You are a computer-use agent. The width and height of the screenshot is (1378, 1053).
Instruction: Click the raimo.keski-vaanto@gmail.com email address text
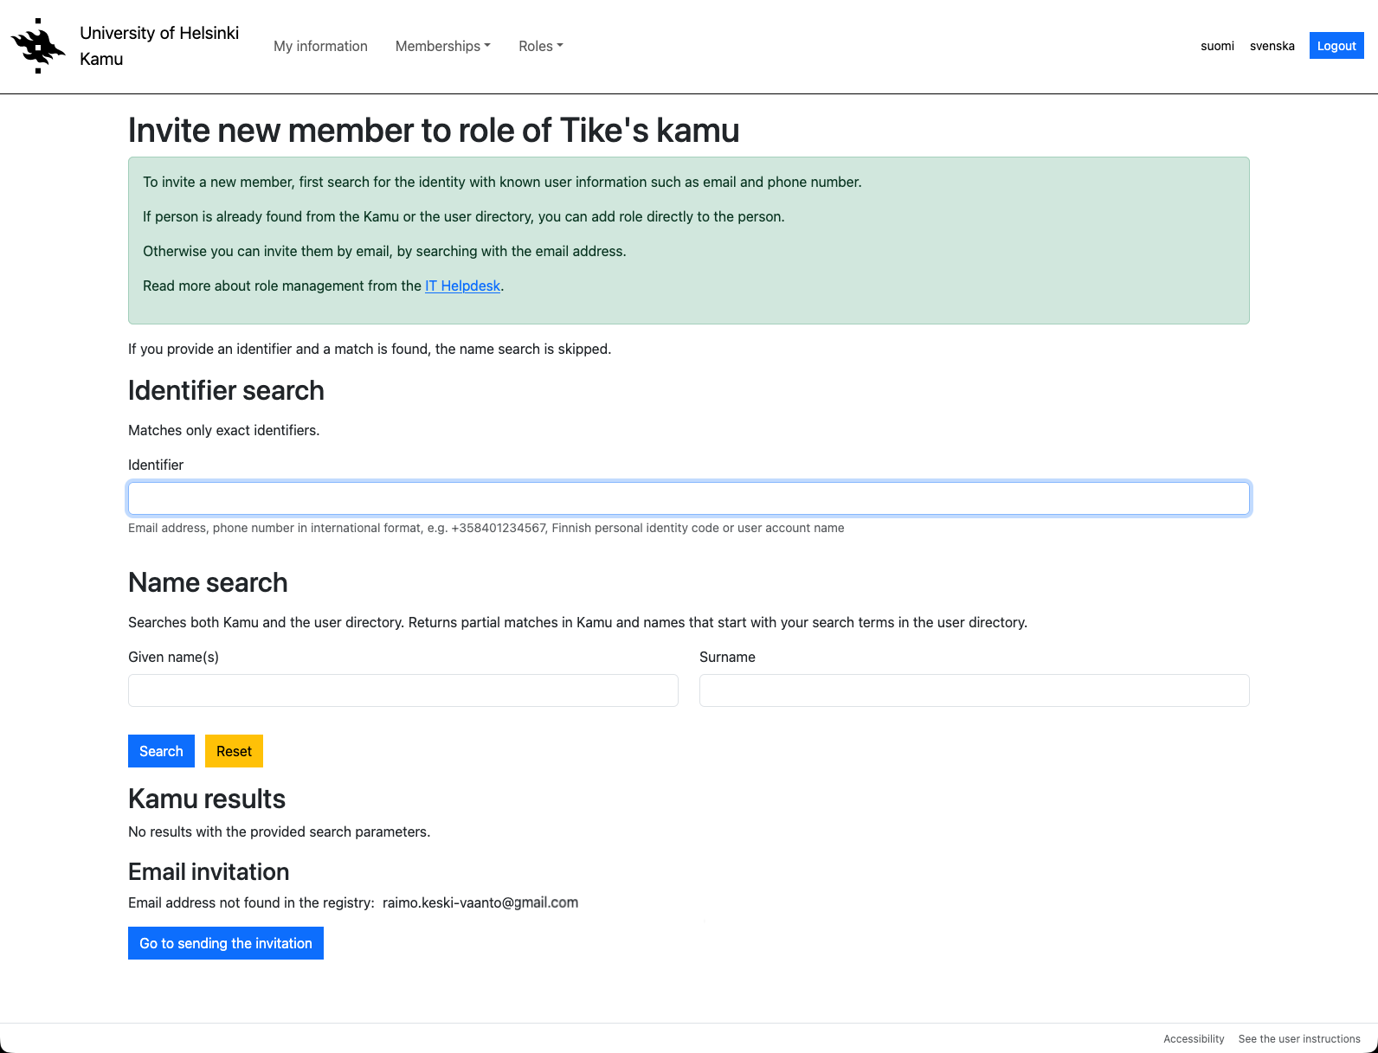[480, 902]
